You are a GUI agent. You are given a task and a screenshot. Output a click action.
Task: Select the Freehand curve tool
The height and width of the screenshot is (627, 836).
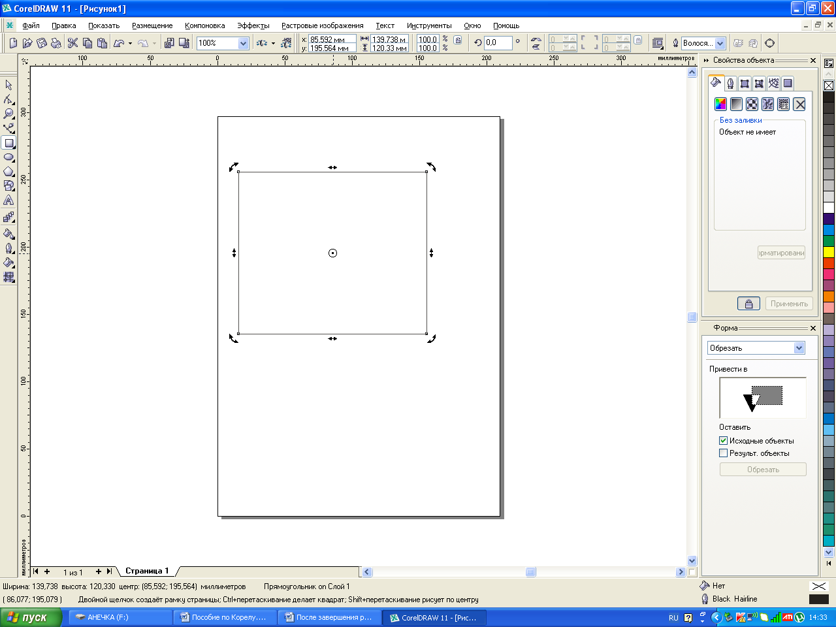click(x=8, y=128)
